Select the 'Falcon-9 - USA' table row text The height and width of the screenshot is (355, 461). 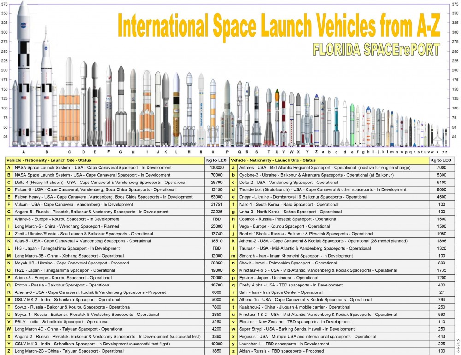[95, 189]
